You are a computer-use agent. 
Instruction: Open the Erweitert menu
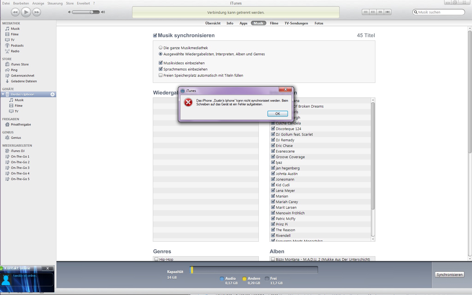83,3
